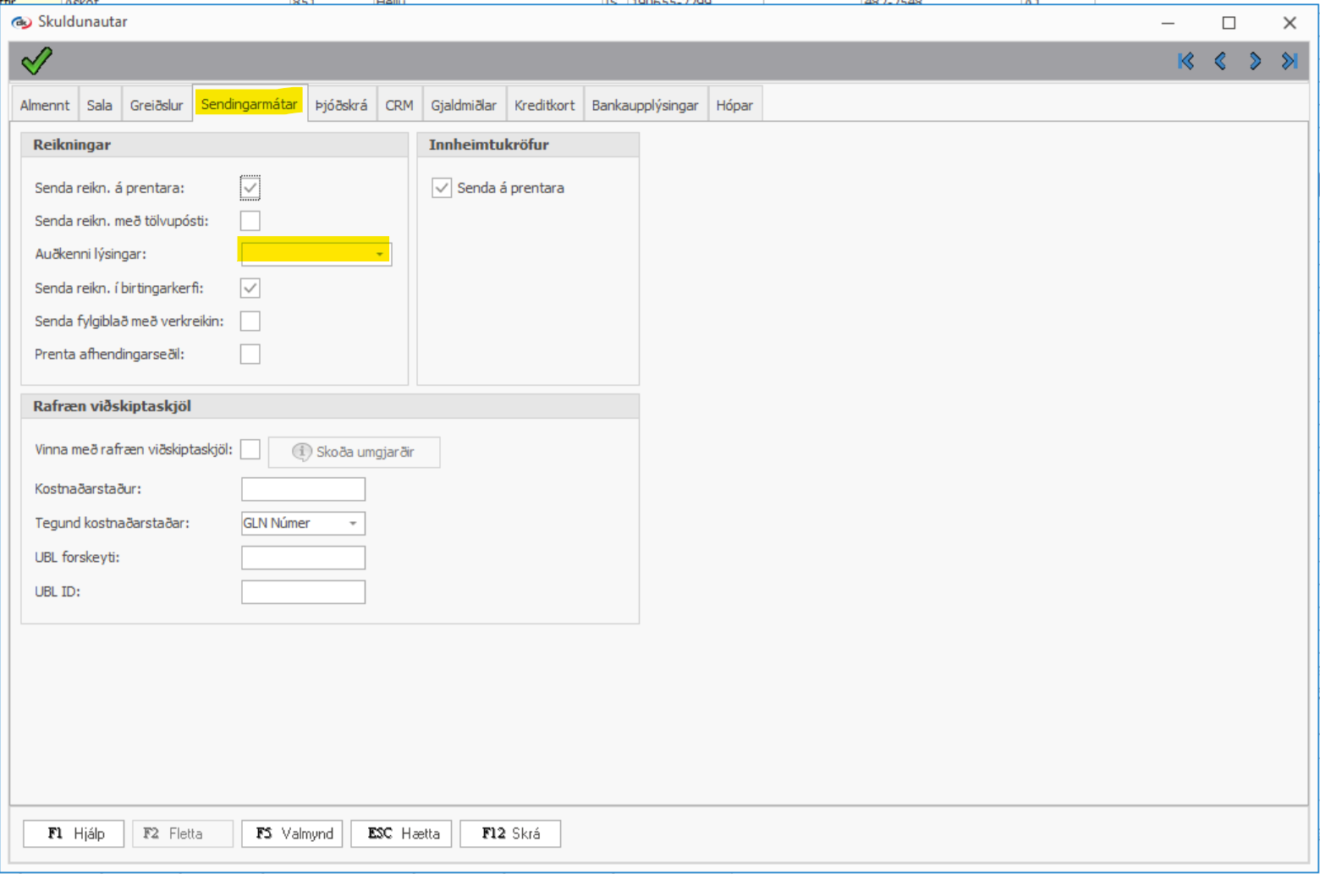Switch to the Almennt tab
The width and height of the screenshot is (1320, 874).
tap(45, 105)
